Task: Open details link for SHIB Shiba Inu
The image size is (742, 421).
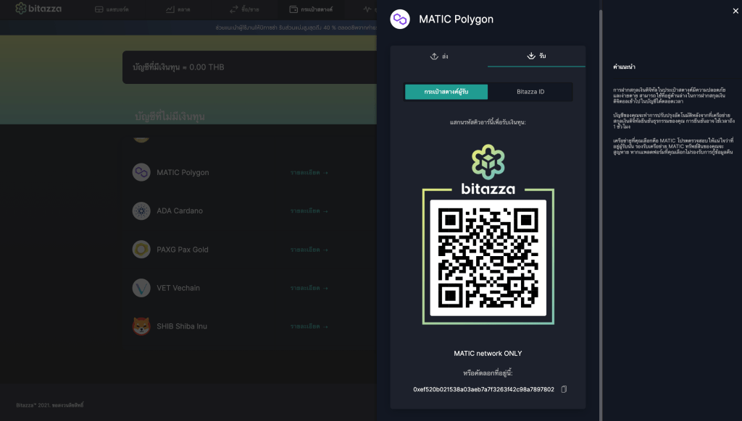Action: 309,326
